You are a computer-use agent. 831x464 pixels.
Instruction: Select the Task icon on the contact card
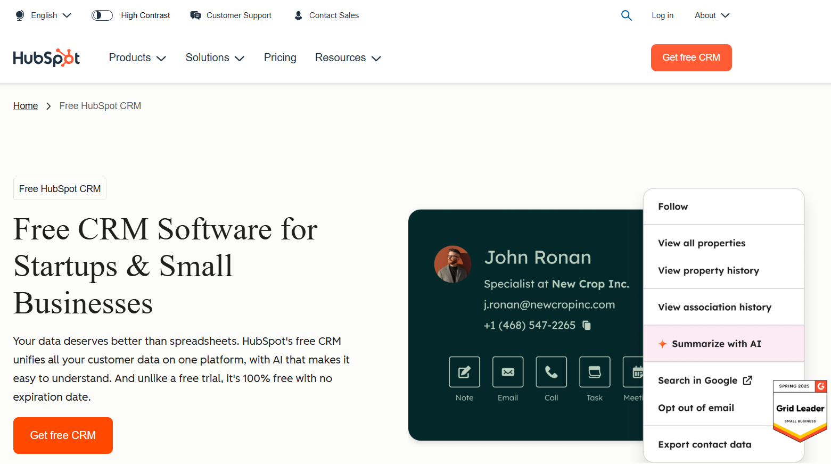594,372
